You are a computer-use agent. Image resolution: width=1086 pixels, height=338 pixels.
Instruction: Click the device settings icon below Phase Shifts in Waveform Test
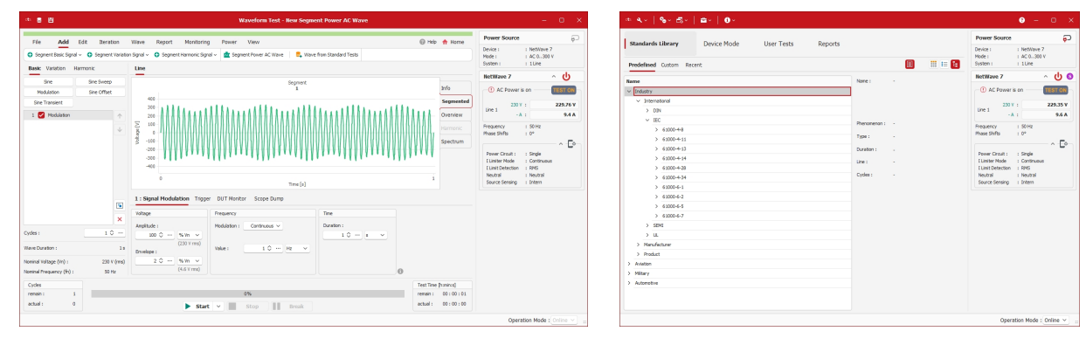coord(571,143)
